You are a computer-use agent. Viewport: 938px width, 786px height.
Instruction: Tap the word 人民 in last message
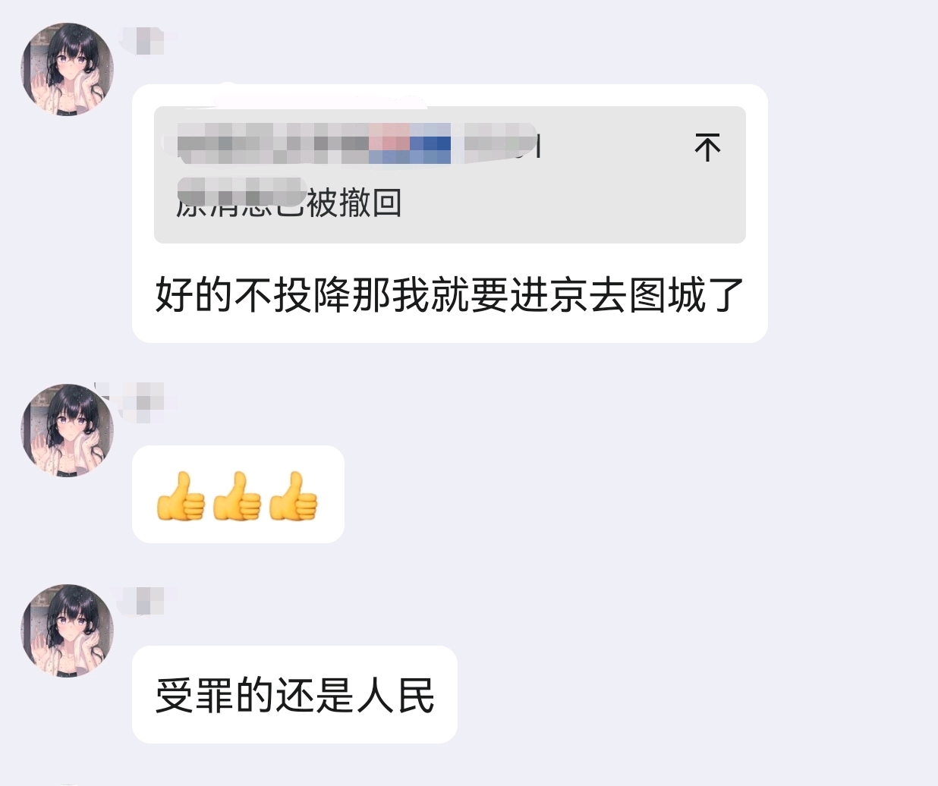coord(395,695)
